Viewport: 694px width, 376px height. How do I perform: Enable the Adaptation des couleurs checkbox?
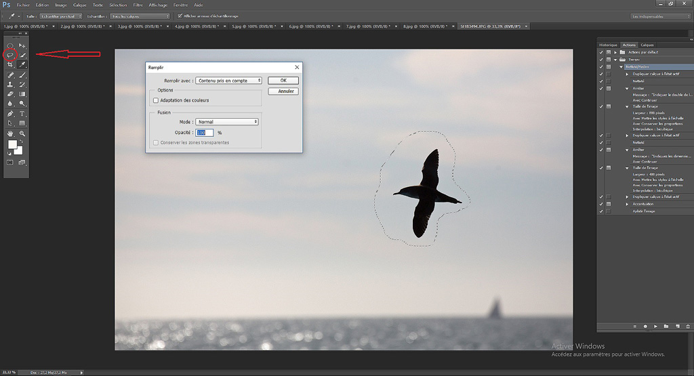(156, 100)
